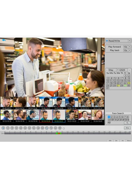Click the full-screen window icon
132x177 pixels.
(x=60, y=128)
